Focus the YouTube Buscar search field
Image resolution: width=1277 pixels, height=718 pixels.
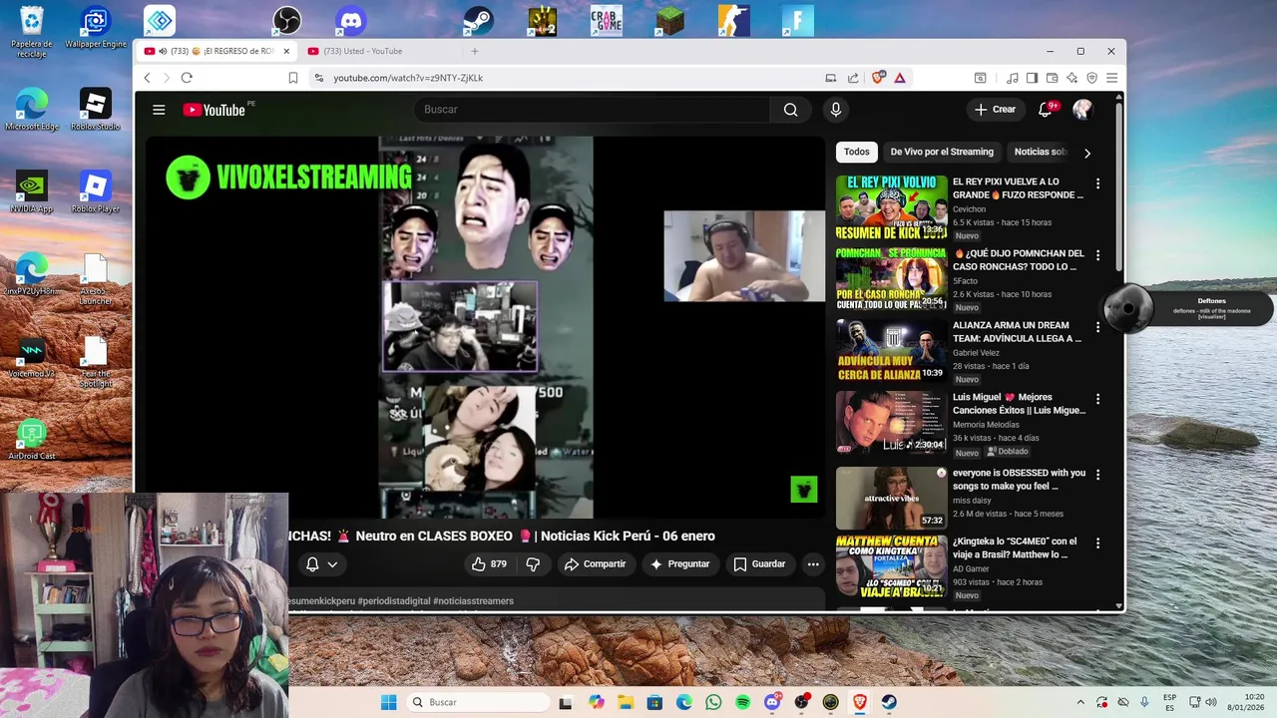(591, 110)
